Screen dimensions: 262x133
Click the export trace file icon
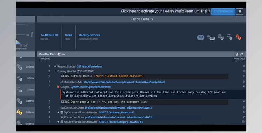237,54
